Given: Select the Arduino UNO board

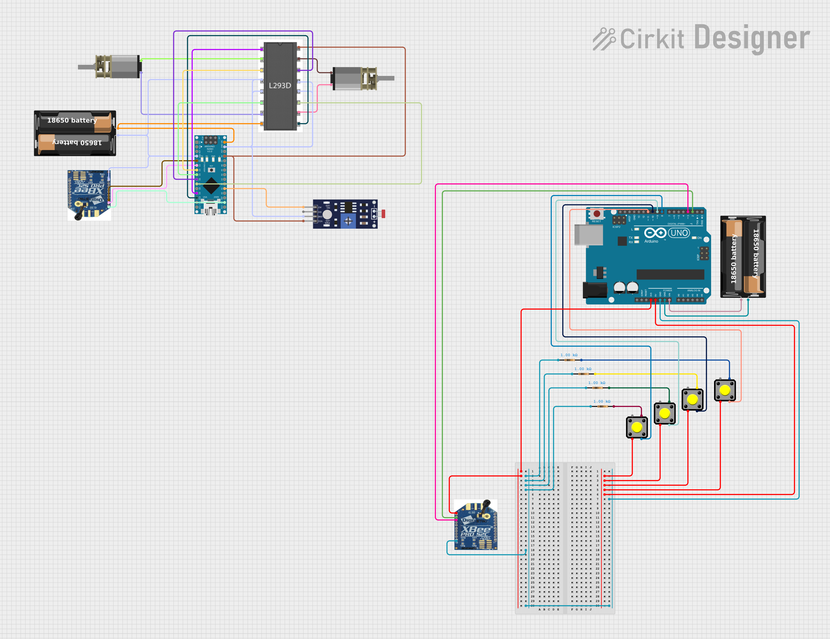Looking at the screenshot, I should tap(643, 255).
